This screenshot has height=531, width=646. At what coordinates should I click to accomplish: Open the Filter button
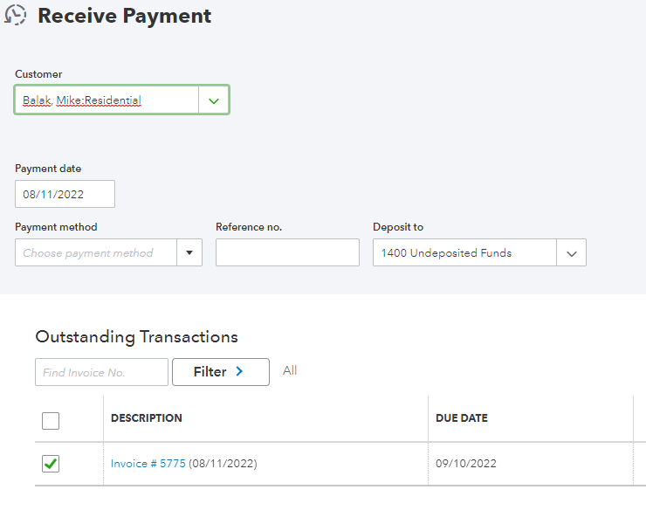click(221, 372)
